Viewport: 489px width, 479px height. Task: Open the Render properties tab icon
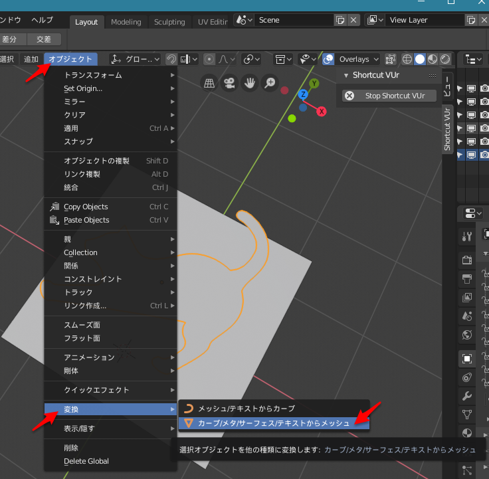point(467,260)
